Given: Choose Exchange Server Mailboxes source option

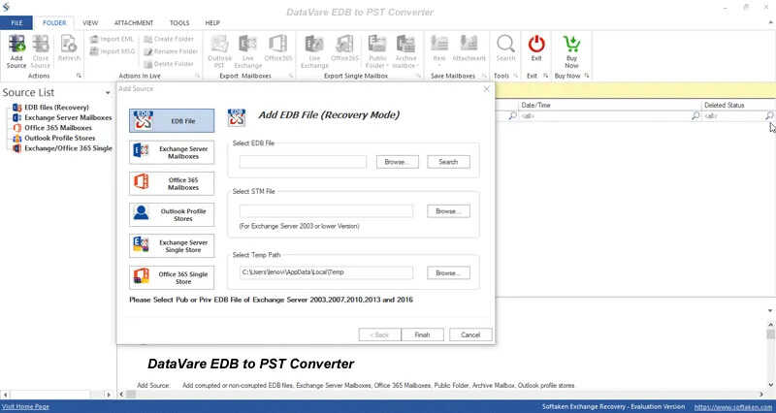Looking at the screenshot, I should 172,151.
